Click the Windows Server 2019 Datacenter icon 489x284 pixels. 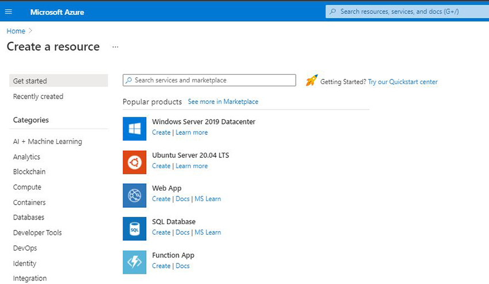click(135, 128)
